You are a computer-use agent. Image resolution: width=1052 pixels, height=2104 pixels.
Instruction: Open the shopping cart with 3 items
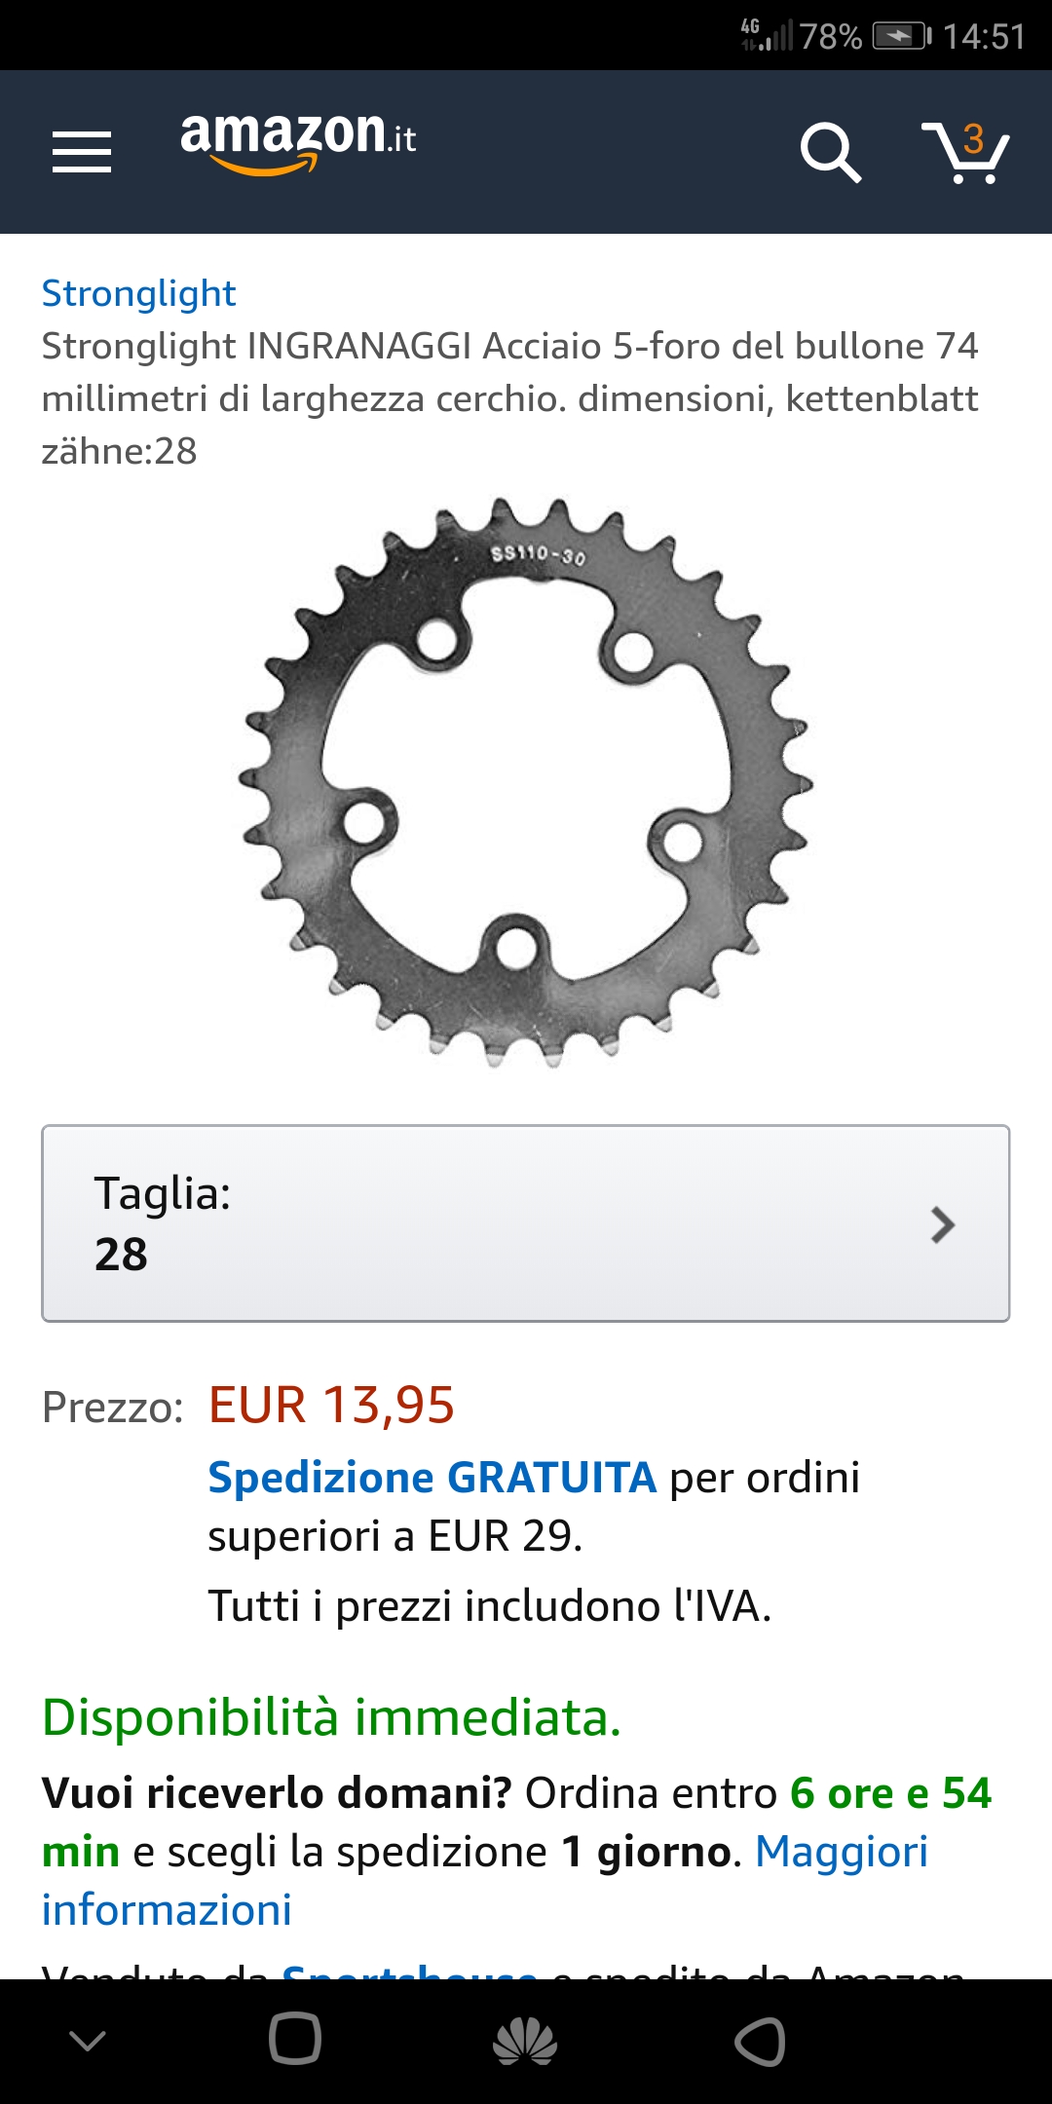[965, 152]
